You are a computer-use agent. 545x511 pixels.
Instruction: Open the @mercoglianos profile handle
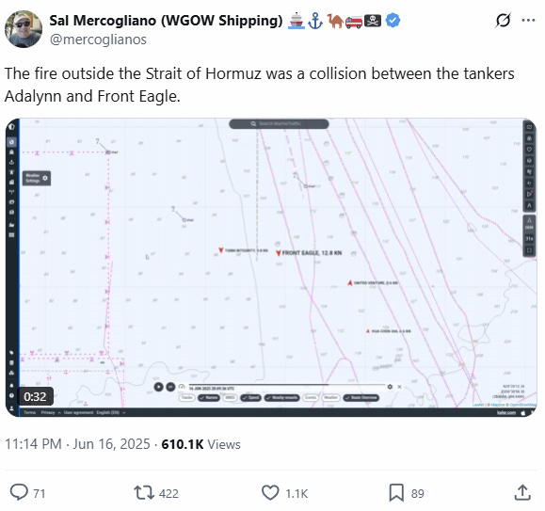(98, 40)
